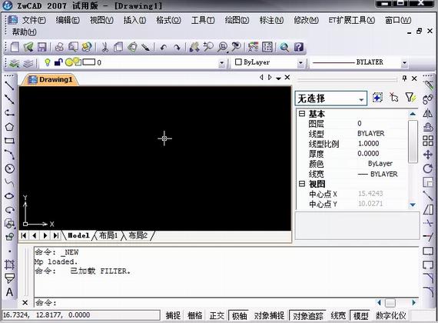
Task: Click the Help question mark icon
Action: [299, 47]
